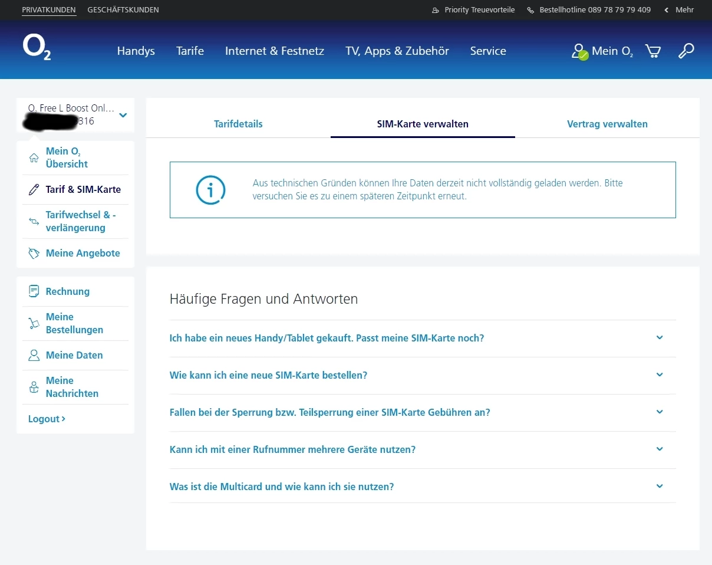Switch to Privatkunden section

[x=49, y=10]
